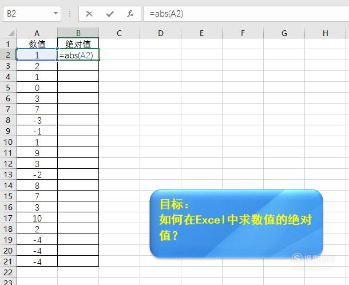Select row 1 header
Viewport: 349px width, 285px height.
[x=8, y=43]
